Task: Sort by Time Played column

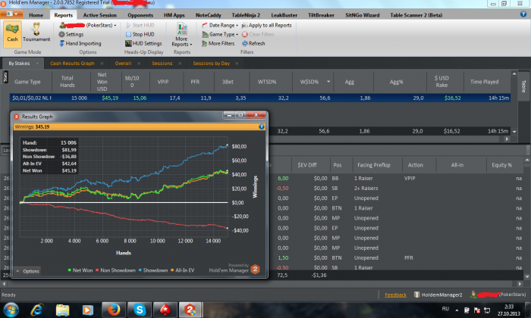Action: click(x=484, y=82)
